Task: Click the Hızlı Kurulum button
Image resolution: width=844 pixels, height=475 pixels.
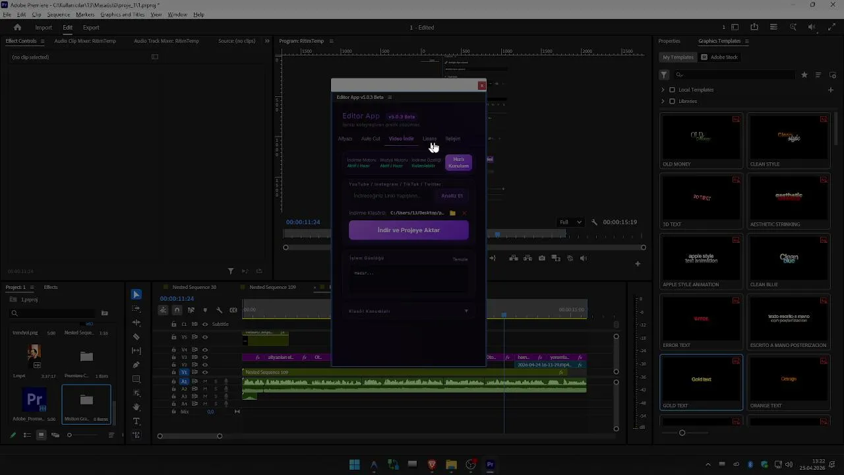Action: [x=458, y=163]
